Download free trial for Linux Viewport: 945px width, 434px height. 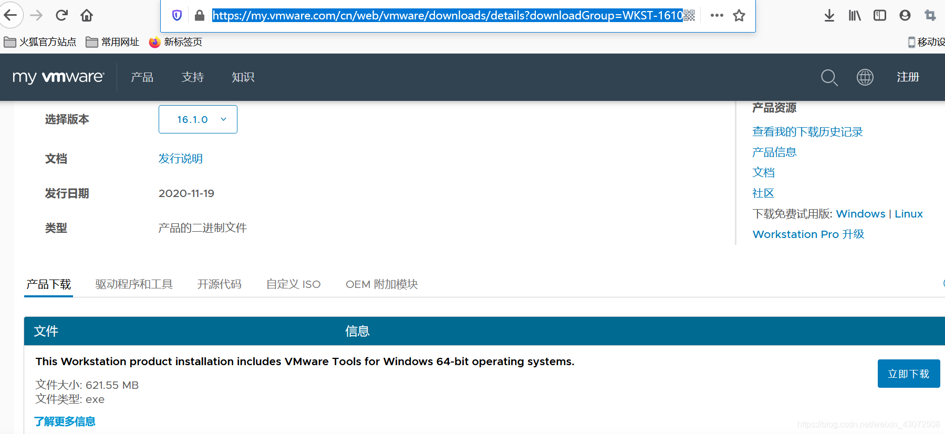pos(909,214)
